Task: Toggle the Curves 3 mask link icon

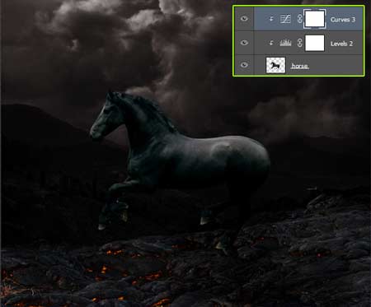Action: pyautogui.click(x=300, y=19)
